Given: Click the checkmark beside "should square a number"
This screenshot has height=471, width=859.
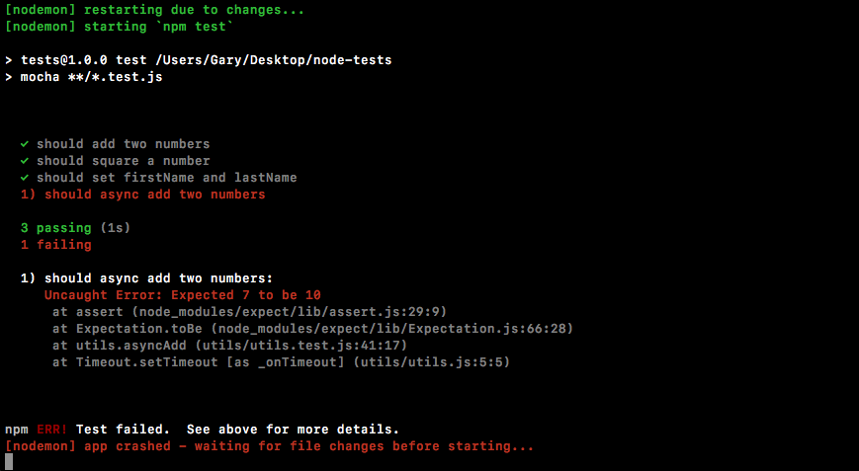Looking at the screenshot, I should [x=25, y=161].
